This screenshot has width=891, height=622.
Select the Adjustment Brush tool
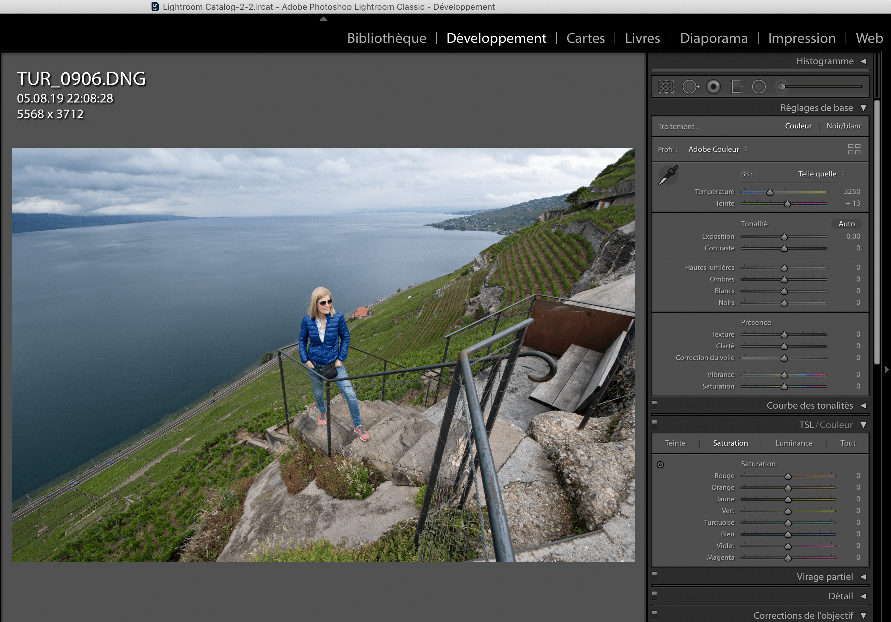pyautogui.click(x=781, y=87)
